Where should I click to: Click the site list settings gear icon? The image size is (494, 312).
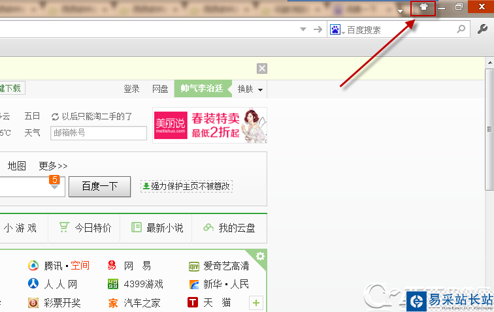[260, 256]
